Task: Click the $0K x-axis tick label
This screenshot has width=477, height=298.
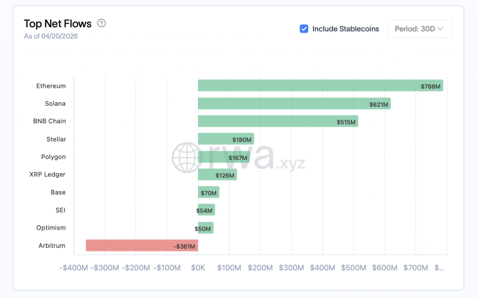Action: (x=198, y=268)
